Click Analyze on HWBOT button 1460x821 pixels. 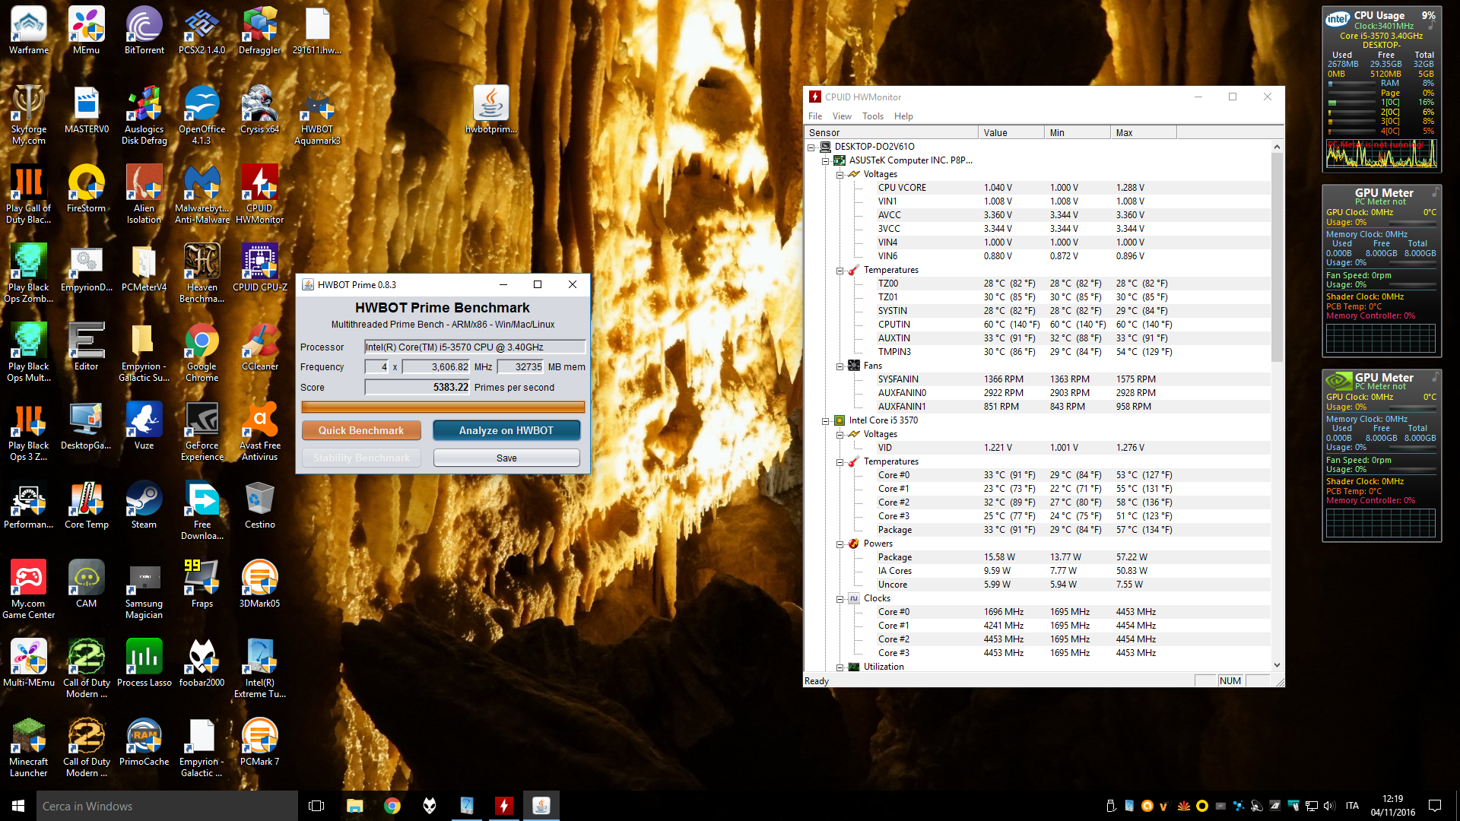506,430
